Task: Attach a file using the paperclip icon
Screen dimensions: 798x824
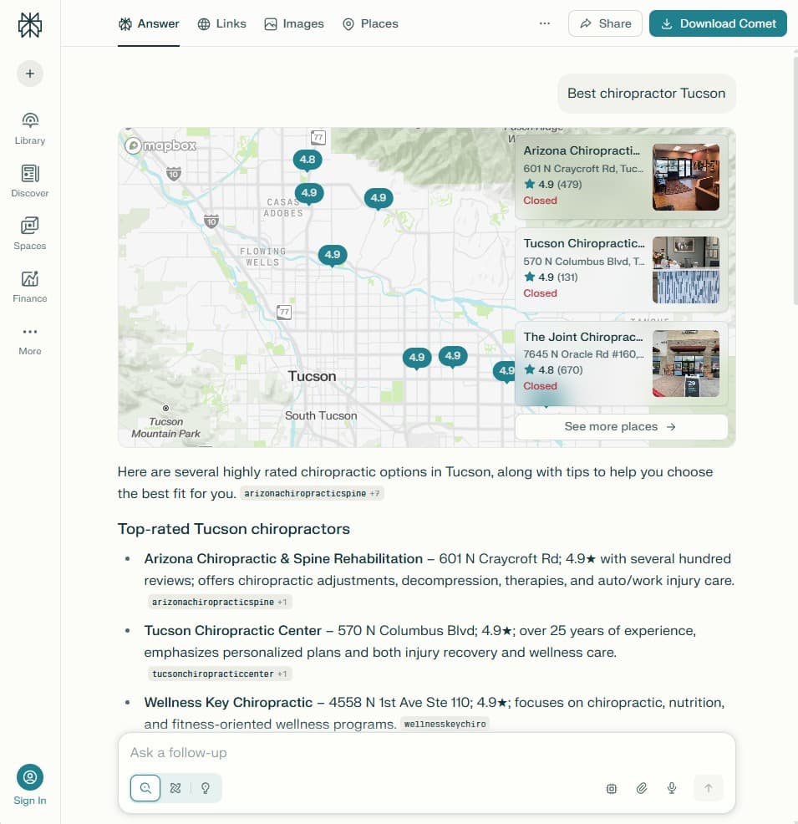Action: [641, 787]
